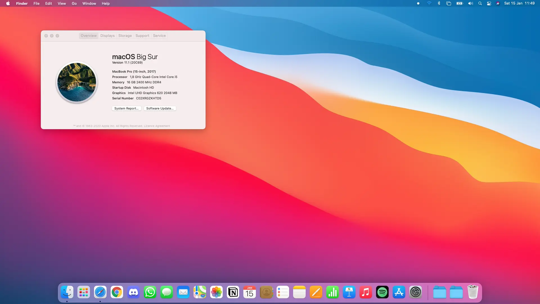Open Notes app in the Dock
This screenshot has height=304, width=540.
[299, 292]
